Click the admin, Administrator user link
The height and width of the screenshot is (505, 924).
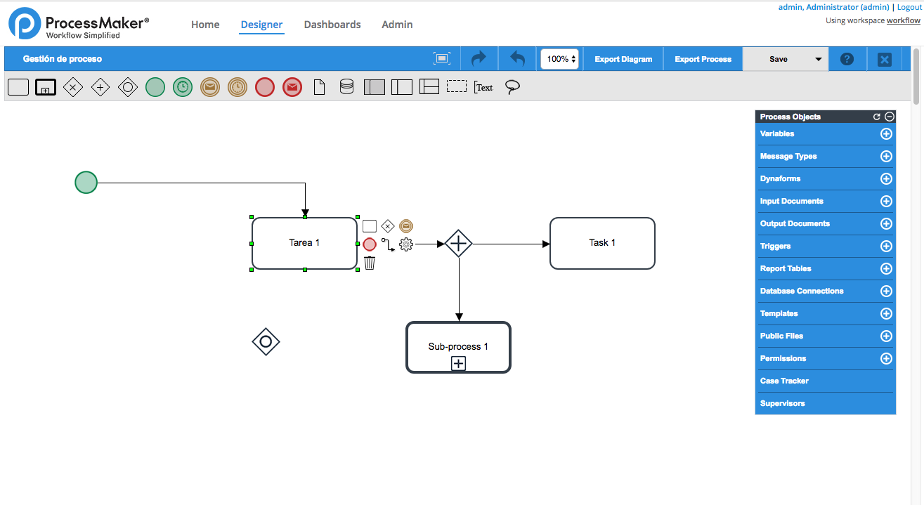(x=833, y=7)
